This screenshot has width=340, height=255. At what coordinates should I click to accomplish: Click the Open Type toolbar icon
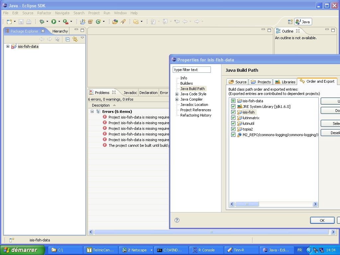[x=115, y=22]
